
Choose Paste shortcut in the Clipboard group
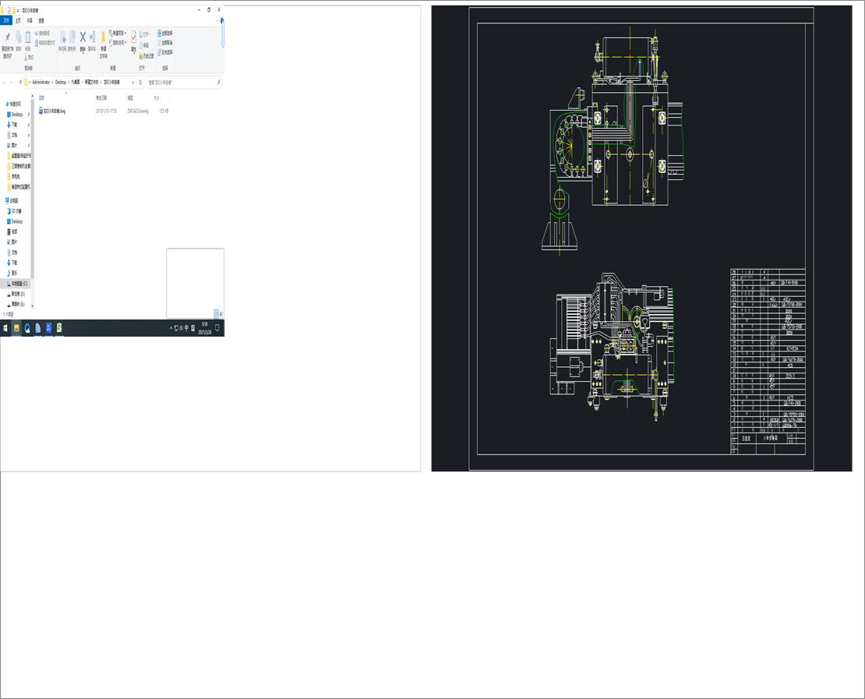pyautogui.click(x=45, y=43)
